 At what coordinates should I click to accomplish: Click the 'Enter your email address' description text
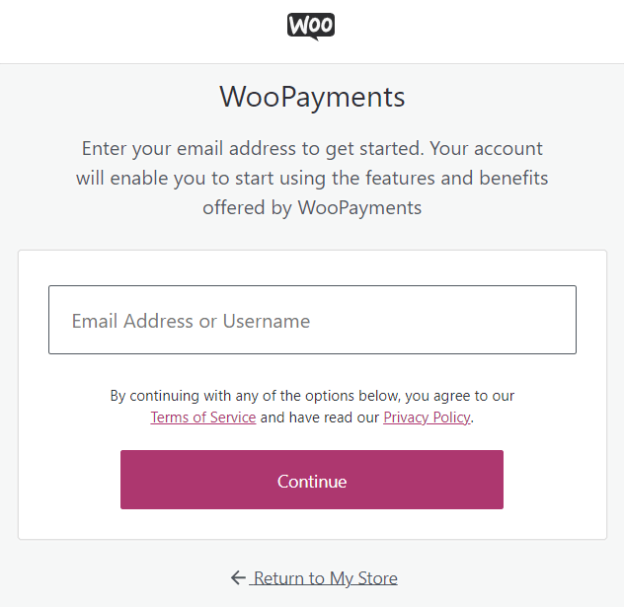[x=312, y=149]
